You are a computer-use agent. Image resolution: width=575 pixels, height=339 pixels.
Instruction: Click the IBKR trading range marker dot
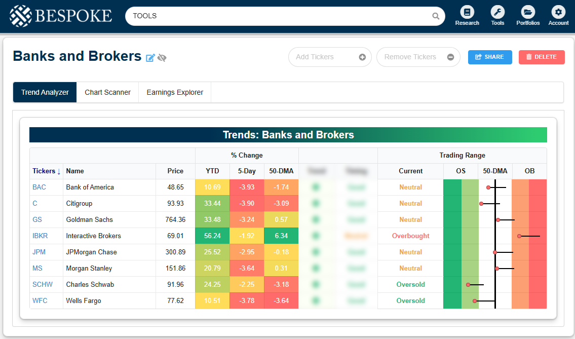519,236
